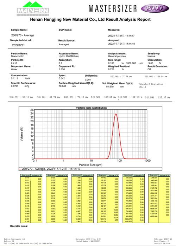Select the Obscuration value '9.83'
The image size is (176, 246).
pyautogui.click(x=151, y=63)
